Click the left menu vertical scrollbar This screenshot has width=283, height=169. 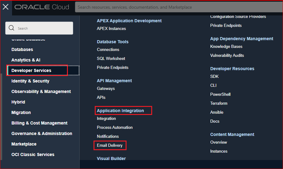point(1,116)
